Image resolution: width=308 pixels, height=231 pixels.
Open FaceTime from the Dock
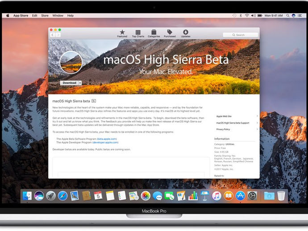coord(169,196)
